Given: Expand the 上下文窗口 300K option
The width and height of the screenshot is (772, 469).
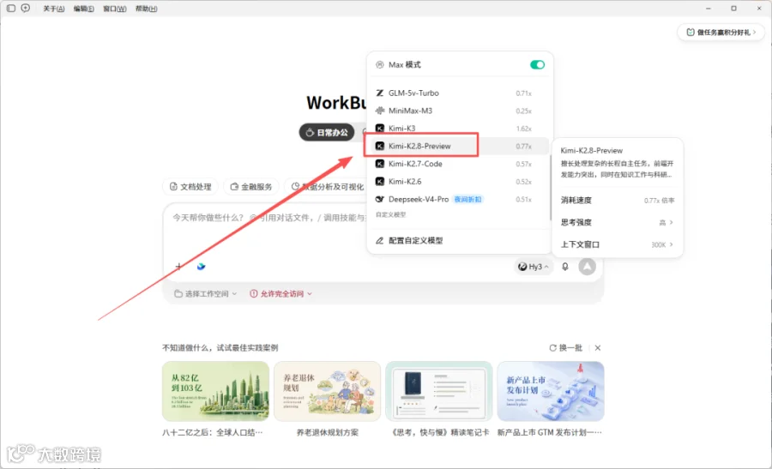Looking at the screenshot, I should pos(617,244).
